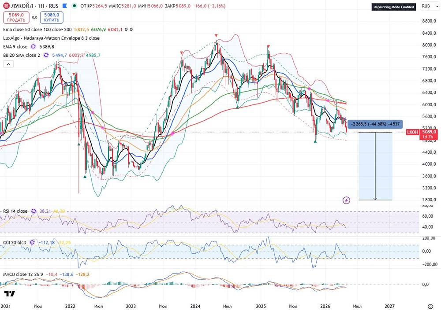The width and height of the screenshot is (441, 311).
Task: Select the RSI 14 close legend
Action: tap(15, 211)
